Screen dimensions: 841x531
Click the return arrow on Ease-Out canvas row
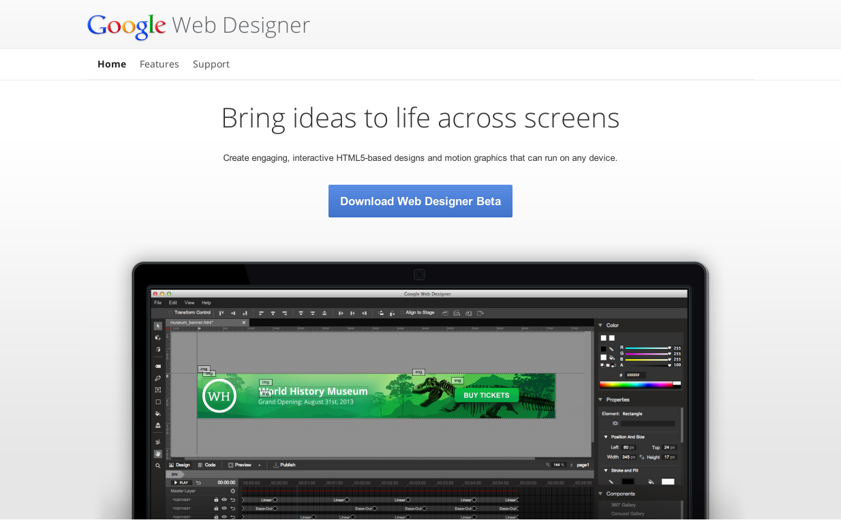point(233,509)
